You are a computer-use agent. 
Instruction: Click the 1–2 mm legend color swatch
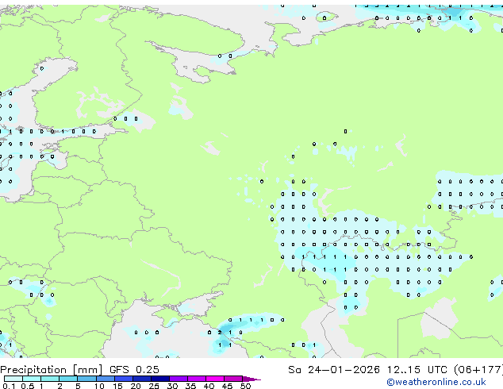(50, 379)
